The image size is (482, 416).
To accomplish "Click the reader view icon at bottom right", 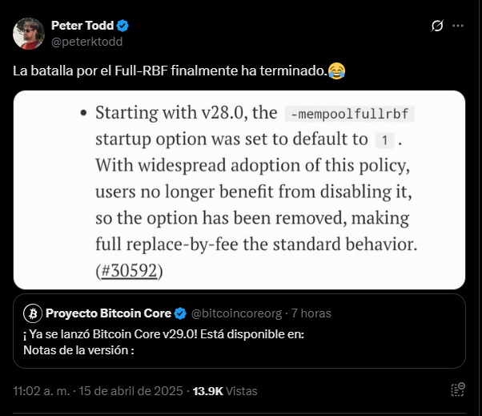I will coord(458,390).
